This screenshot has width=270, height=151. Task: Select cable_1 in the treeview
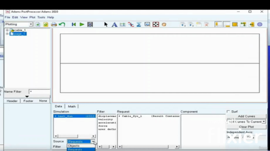[20, 30]
